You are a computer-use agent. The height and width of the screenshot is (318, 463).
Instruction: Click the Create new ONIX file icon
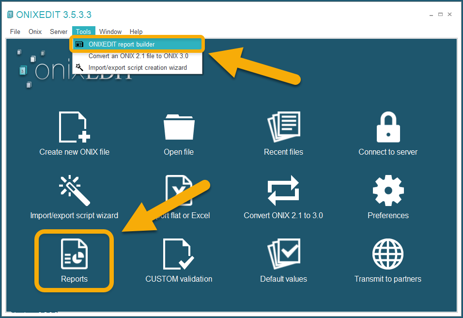point(75,127)
